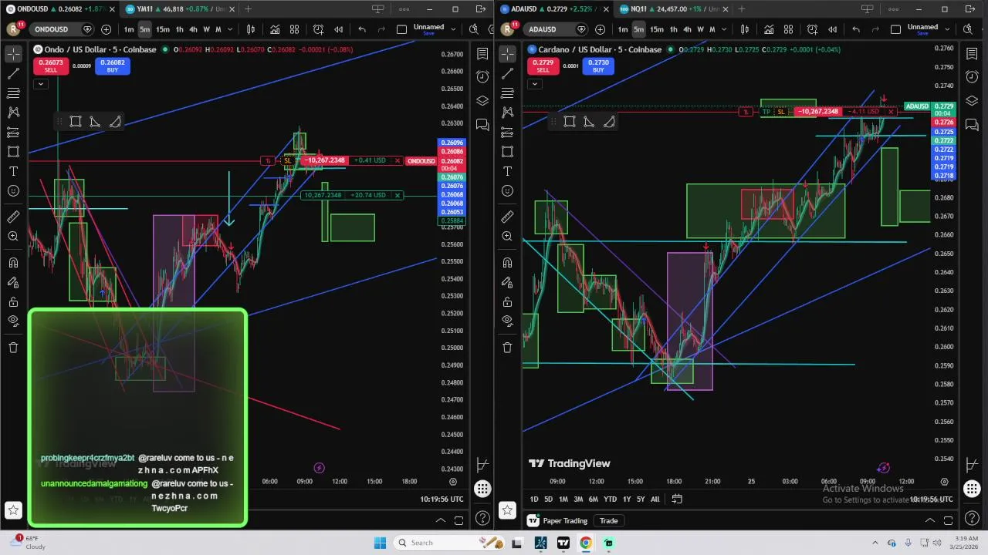Image resolution: width=988 pixels, height=555 pixels.
Task: Toggle keep drawing mode in Cardano window
Action: tap(507, 282)
